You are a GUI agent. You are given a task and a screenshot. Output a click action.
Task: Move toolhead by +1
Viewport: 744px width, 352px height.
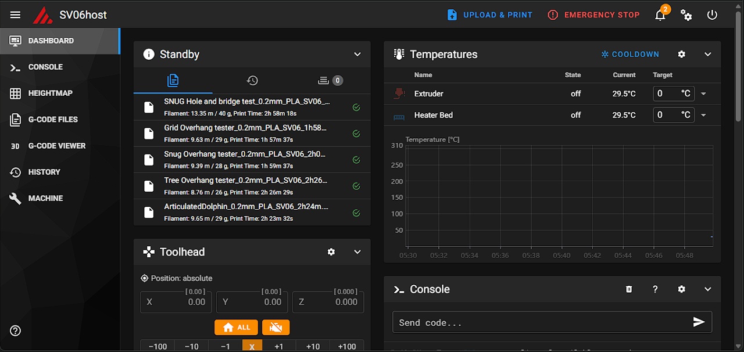(x=279, y=346)
